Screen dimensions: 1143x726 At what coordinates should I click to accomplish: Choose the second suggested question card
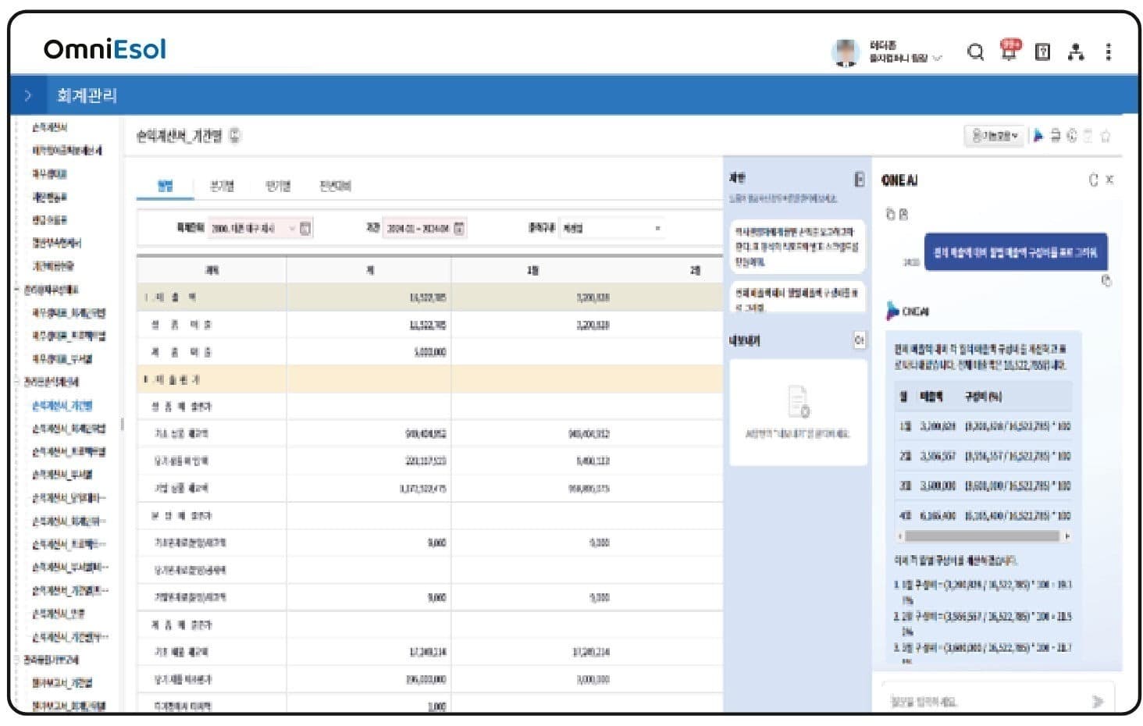796,297
